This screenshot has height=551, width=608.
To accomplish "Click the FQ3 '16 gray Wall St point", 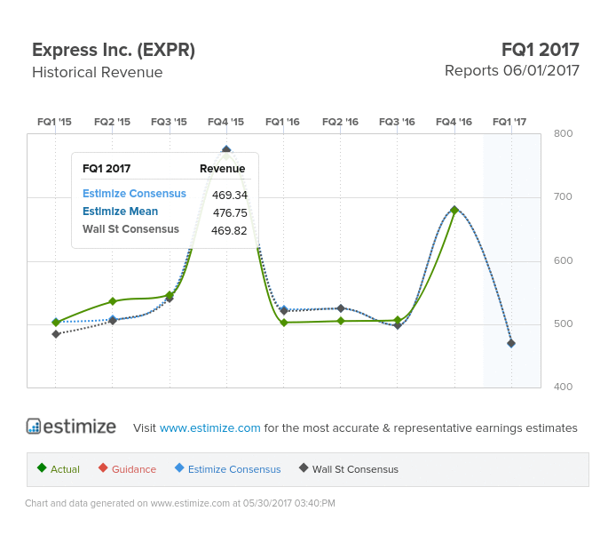I will 398,325.
